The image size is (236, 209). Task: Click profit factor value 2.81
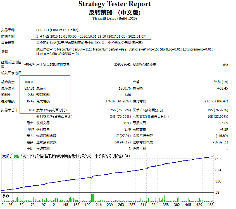pos(31,95)
